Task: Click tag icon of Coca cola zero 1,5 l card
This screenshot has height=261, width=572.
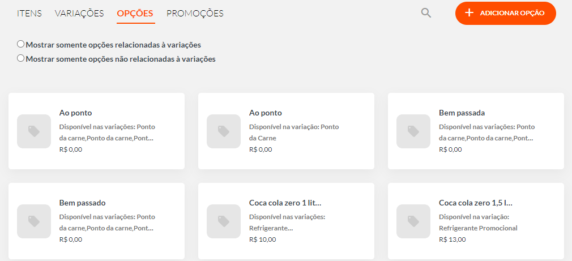Action: [413, 221]
